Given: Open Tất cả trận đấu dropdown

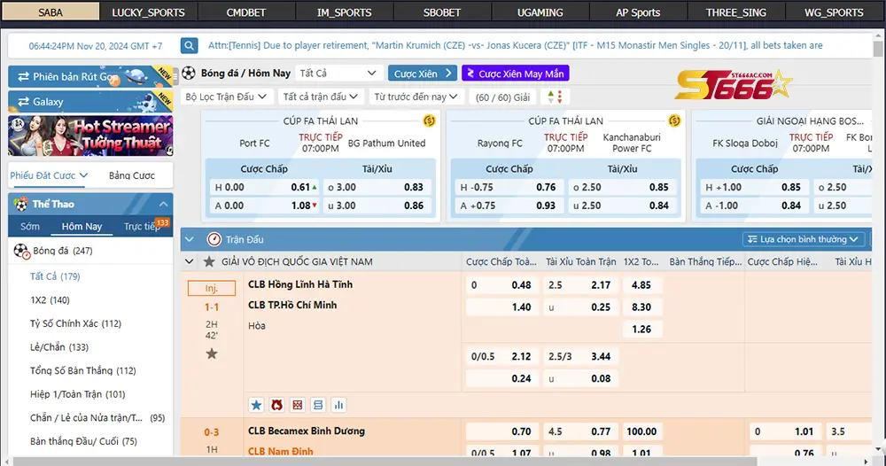Looking at the screenshot, I should 321,97.
